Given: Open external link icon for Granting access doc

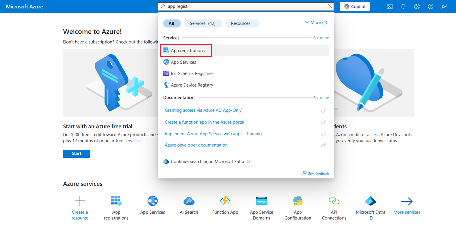Looking at the screenshot, I should pos(323,111).
